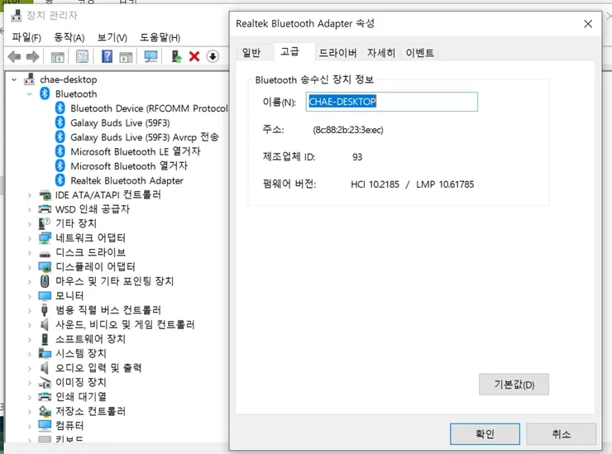Expand the 오디오 입력 및 출력 node
Image resolution: width=612 pixels, height=454 pixels.
[29, 368]
